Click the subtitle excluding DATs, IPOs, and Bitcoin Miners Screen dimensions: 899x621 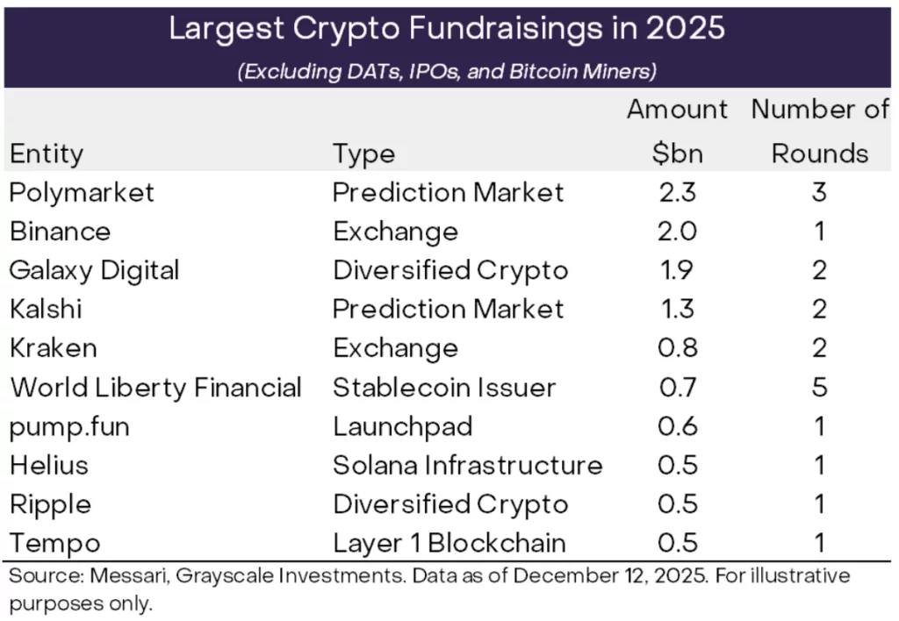click(x=448, y=70)
